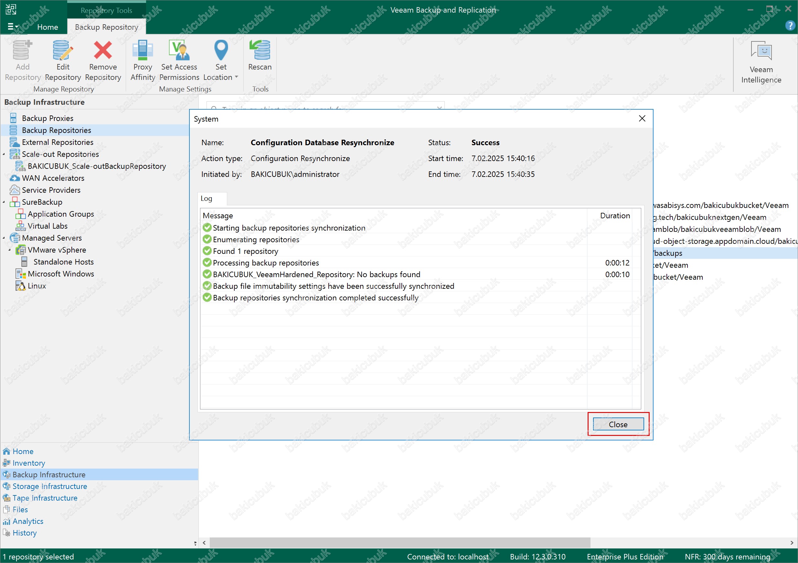Close System dialog with X button

coord(642,119)
